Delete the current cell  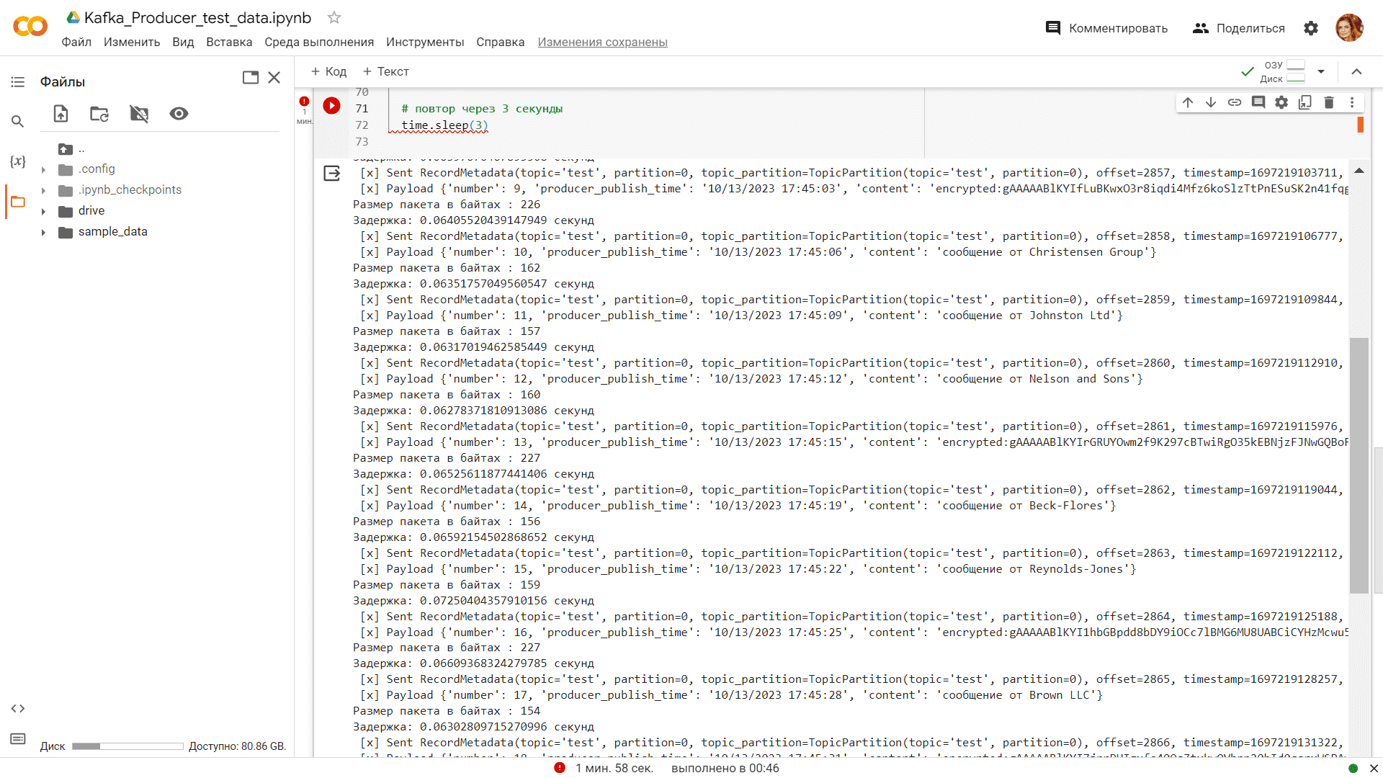point(1329,102)
